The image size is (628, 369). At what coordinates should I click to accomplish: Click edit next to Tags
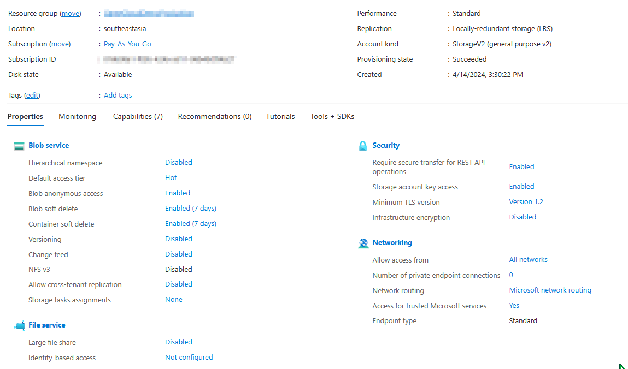[x=32, y=95]
